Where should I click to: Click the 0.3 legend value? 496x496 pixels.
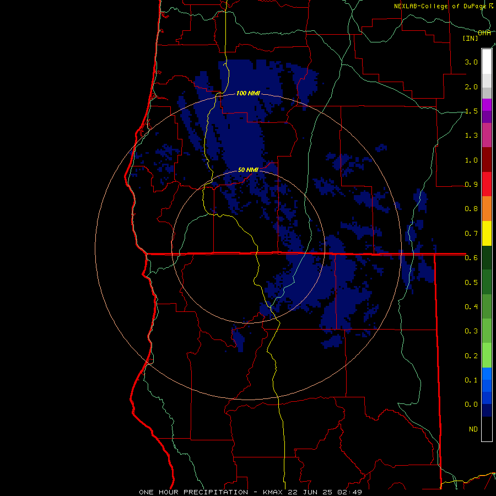click(471, 331)
